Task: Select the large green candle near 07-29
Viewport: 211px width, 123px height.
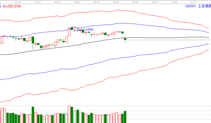Action: pos(33,40)
